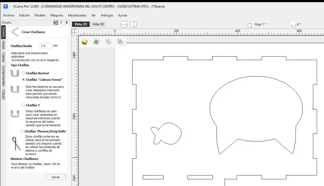Click the Chaflán/Radio value field

click(x=45, y=46)
